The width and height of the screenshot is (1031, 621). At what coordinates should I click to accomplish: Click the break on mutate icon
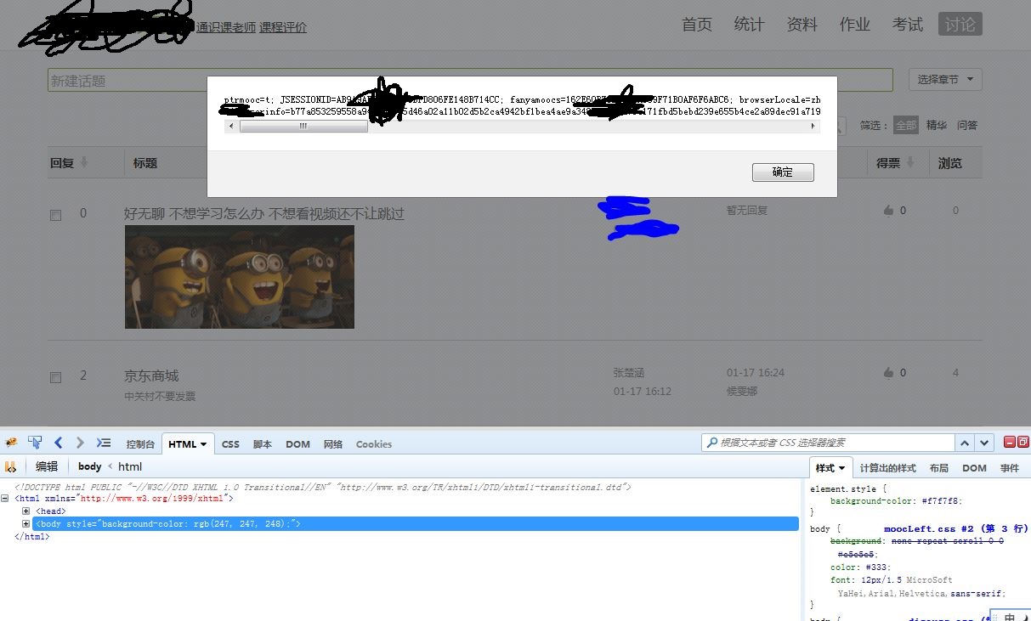click(x=11, y=466)
